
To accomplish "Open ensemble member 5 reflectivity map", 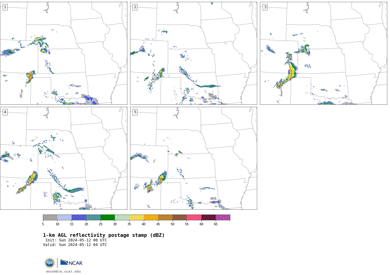I will point(193,158).
